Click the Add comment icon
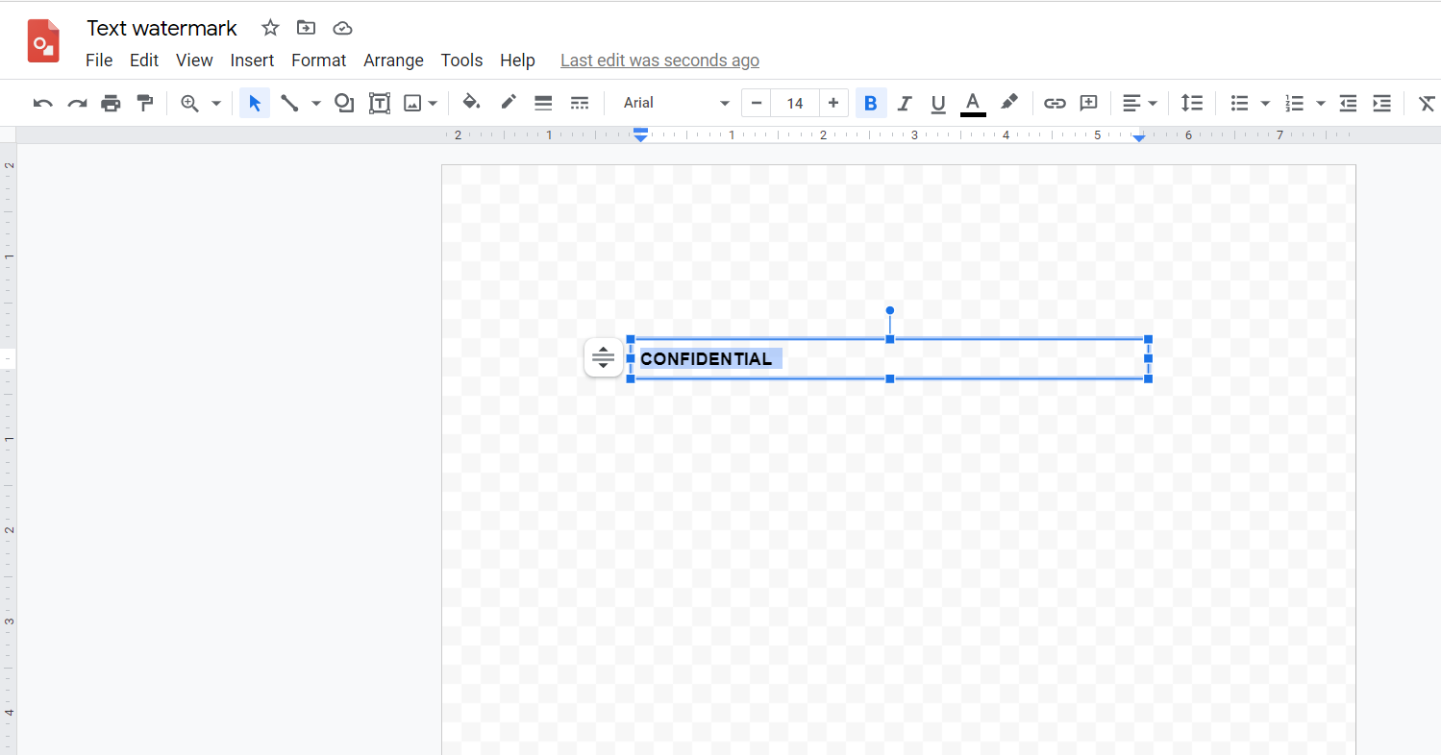Image resolution: width=1441 pixels, height=755 pixels. 1088,103
